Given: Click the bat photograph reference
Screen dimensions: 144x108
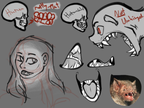Looking at the screenshot, I should 125,90.
